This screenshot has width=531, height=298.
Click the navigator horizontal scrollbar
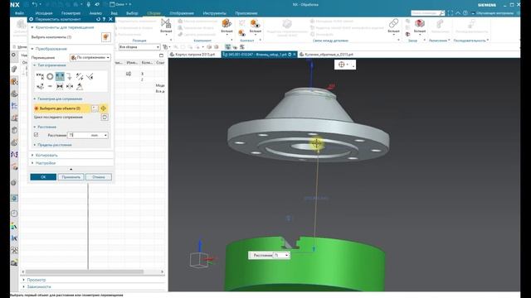pyautogui.click(x=85, y=272)
